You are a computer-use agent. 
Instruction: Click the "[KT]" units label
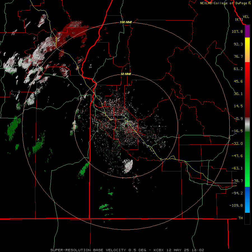click(x=239, y=19)
